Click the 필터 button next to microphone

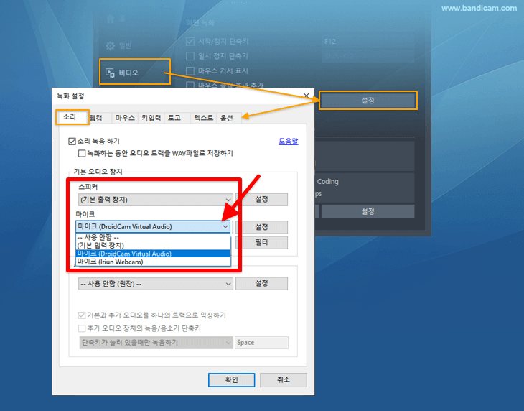tap(261, 243)
